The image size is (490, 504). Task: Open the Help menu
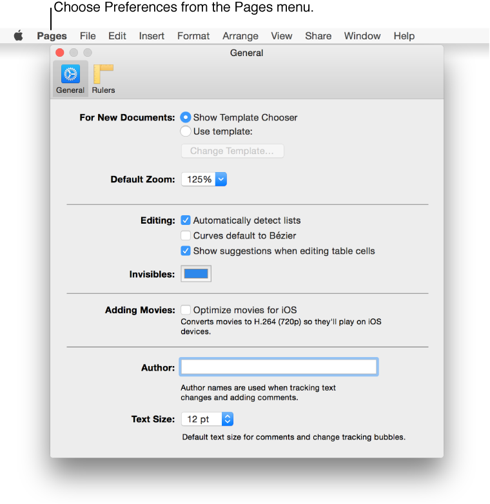pos(404,35)
